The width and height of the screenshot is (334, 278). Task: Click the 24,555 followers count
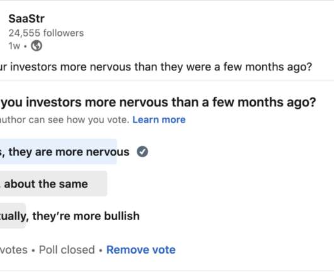[x=46, y=33]
